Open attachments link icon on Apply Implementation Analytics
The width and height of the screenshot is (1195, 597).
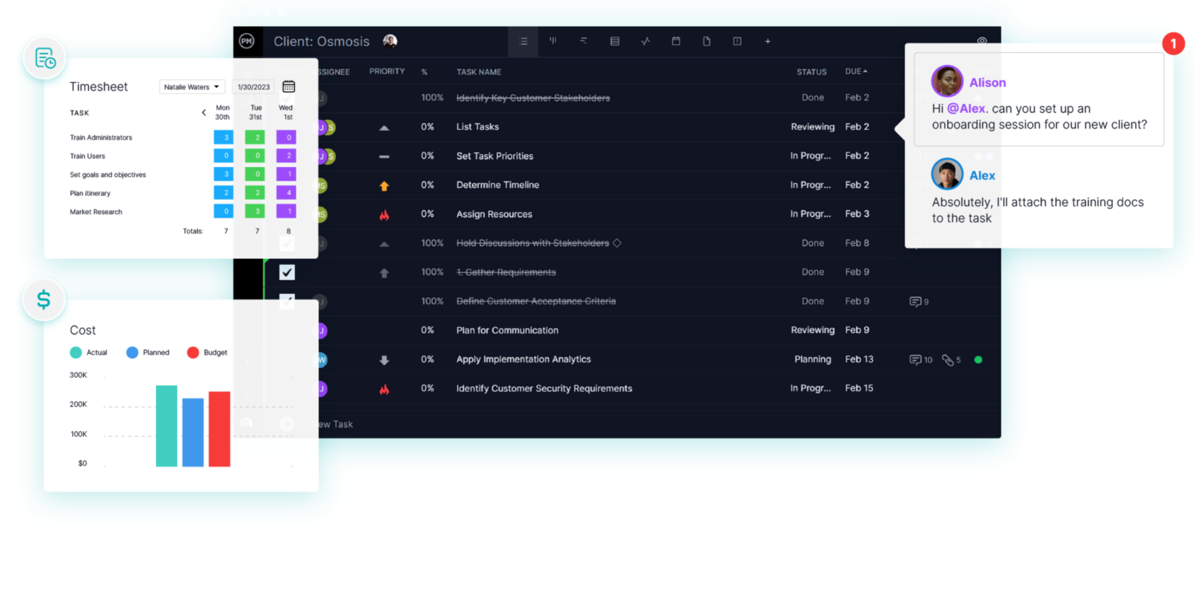point(948,360)
